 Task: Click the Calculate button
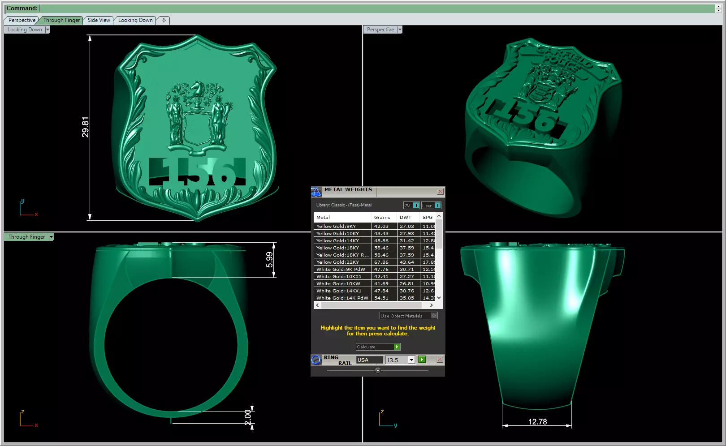[378, 347]
